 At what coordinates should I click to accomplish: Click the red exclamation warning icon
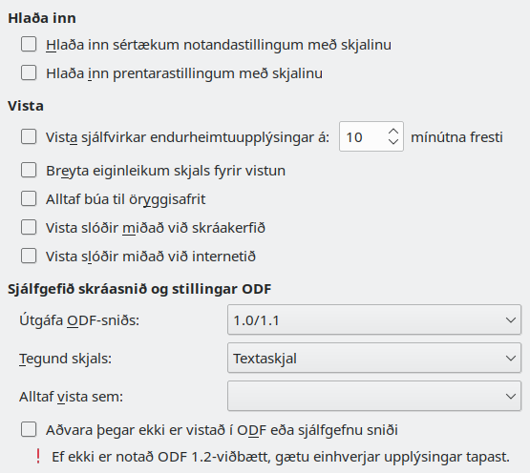(38, 457)
